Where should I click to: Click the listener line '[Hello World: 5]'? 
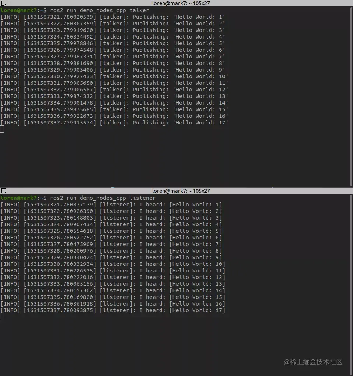111,231
